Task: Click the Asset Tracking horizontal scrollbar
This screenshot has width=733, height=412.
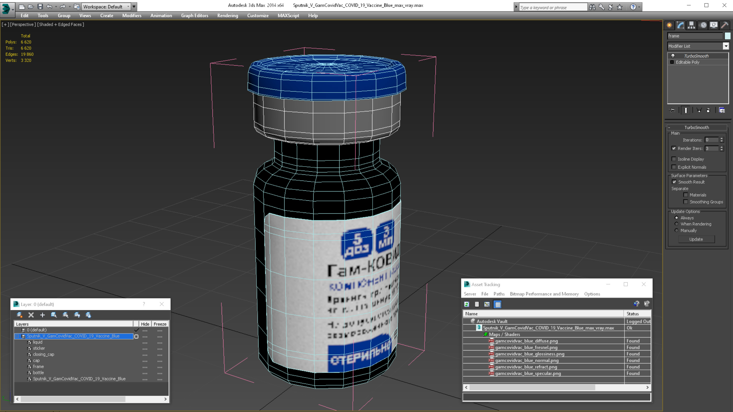Action: [532, 387]
